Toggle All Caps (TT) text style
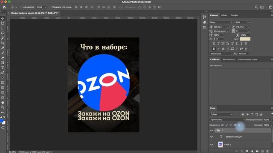Viewport: 273px width, 153px height. tap(223, 44)
